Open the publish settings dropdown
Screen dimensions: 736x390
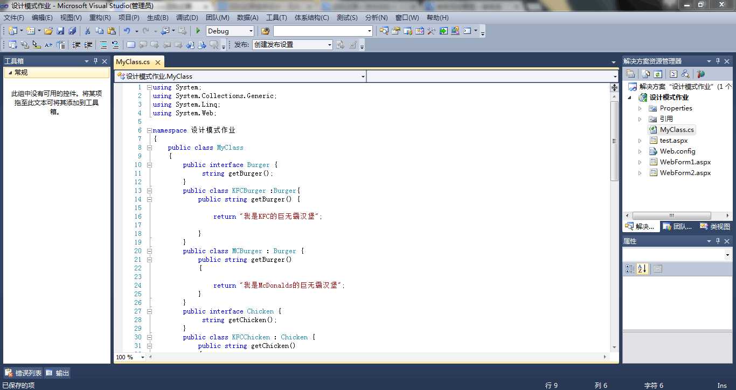330,45
